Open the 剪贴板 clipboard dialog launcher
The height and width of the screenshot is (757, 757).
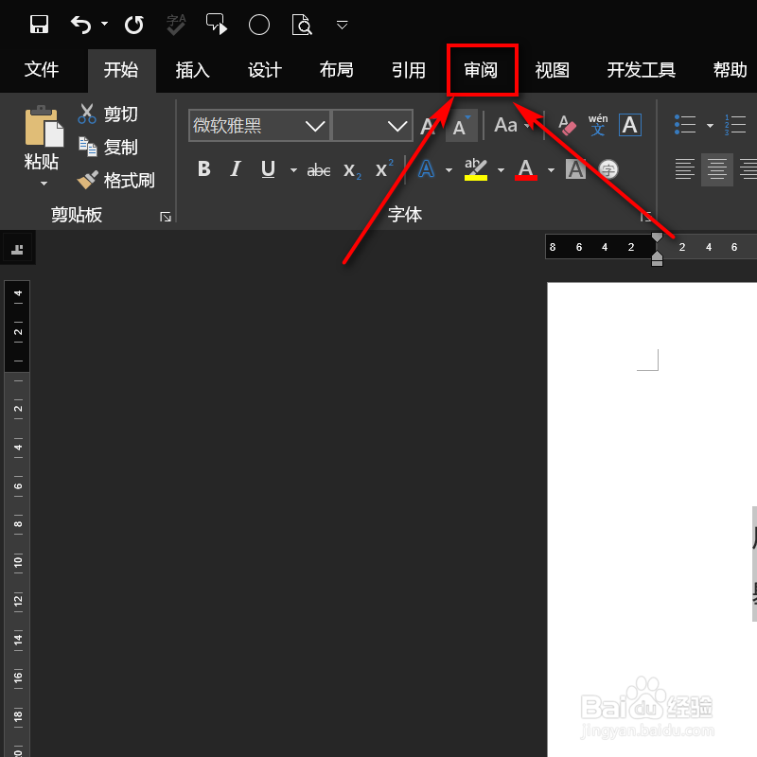(x=167, y=216)
